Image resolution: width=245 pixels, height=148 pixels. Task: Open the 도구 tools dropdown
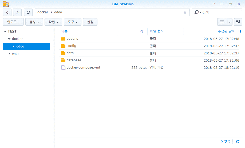click(x=73, y=22)
